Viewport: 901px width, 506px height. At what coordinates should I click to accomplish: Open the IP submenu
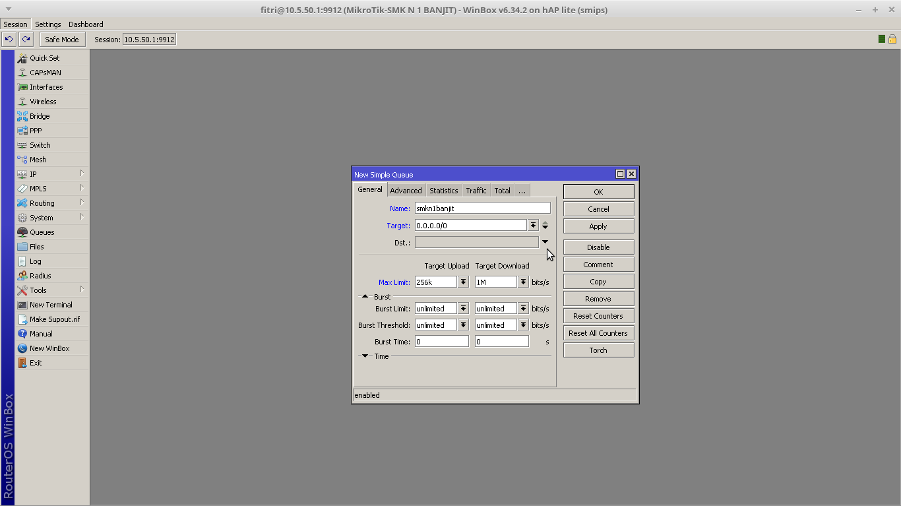51,174
